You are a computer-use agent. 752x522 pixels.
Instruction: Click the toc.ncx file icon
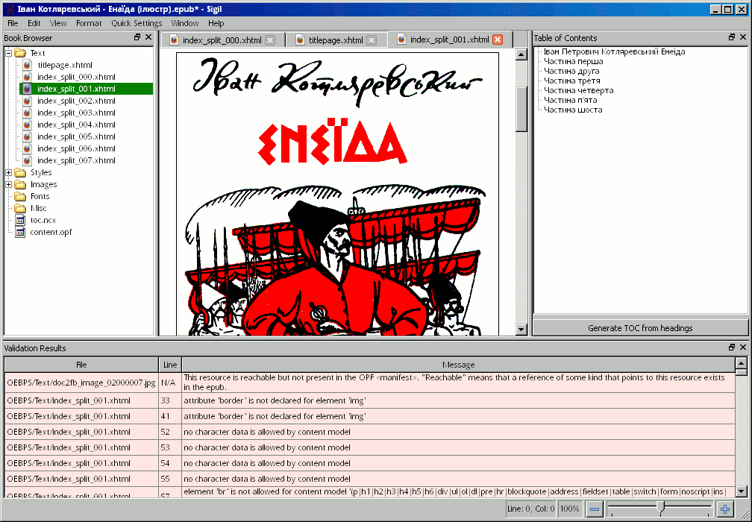(x=20, y=220)
